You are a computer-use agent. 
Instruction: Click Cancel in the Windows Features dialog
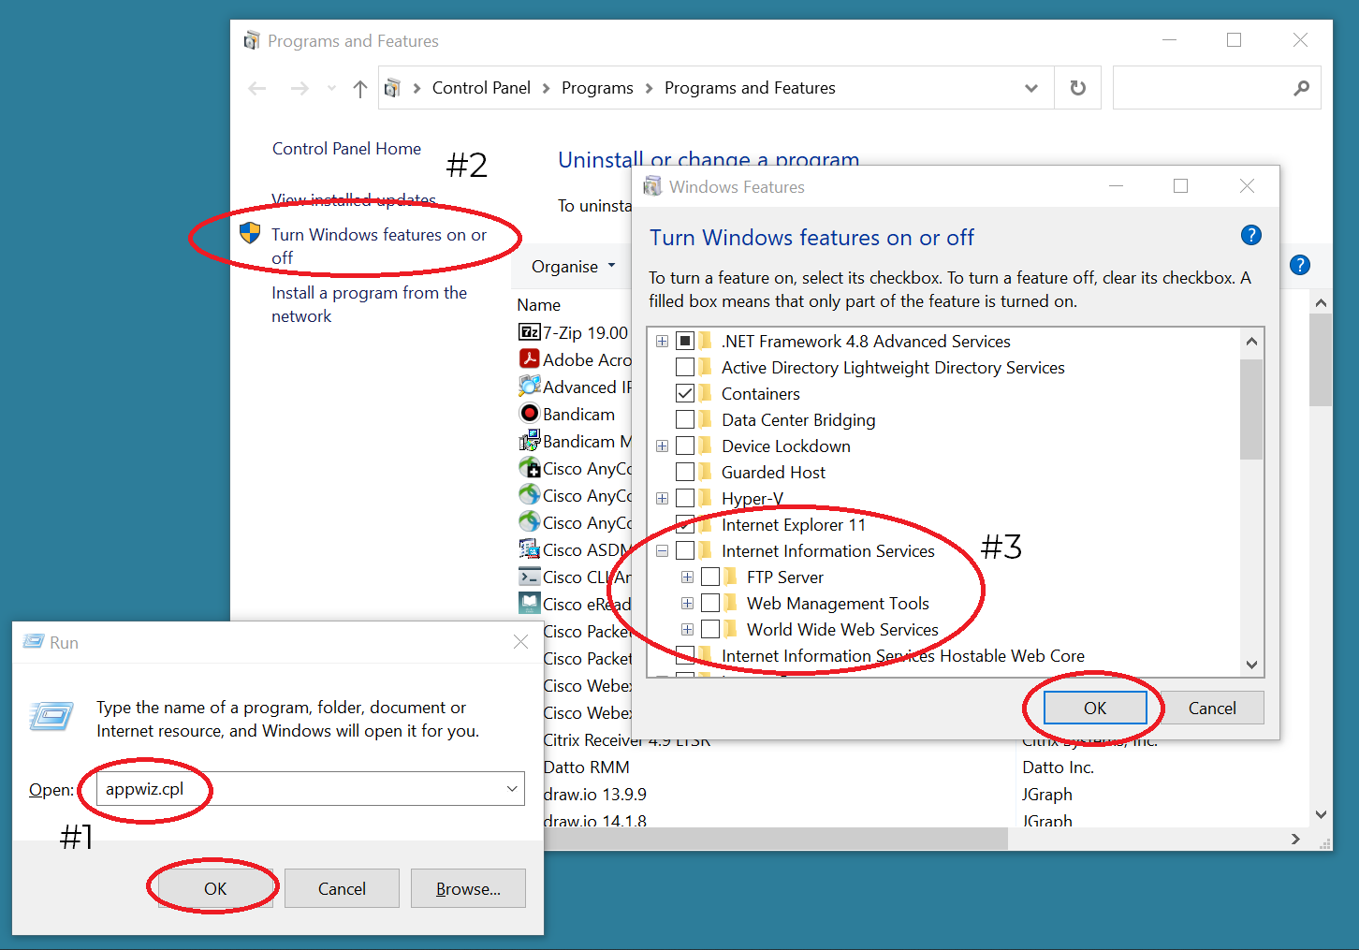point(1212,708)
